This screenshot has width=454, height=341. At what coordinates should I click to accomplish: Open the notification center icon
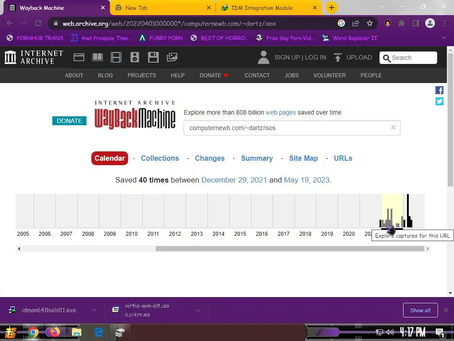coord(440,333)
